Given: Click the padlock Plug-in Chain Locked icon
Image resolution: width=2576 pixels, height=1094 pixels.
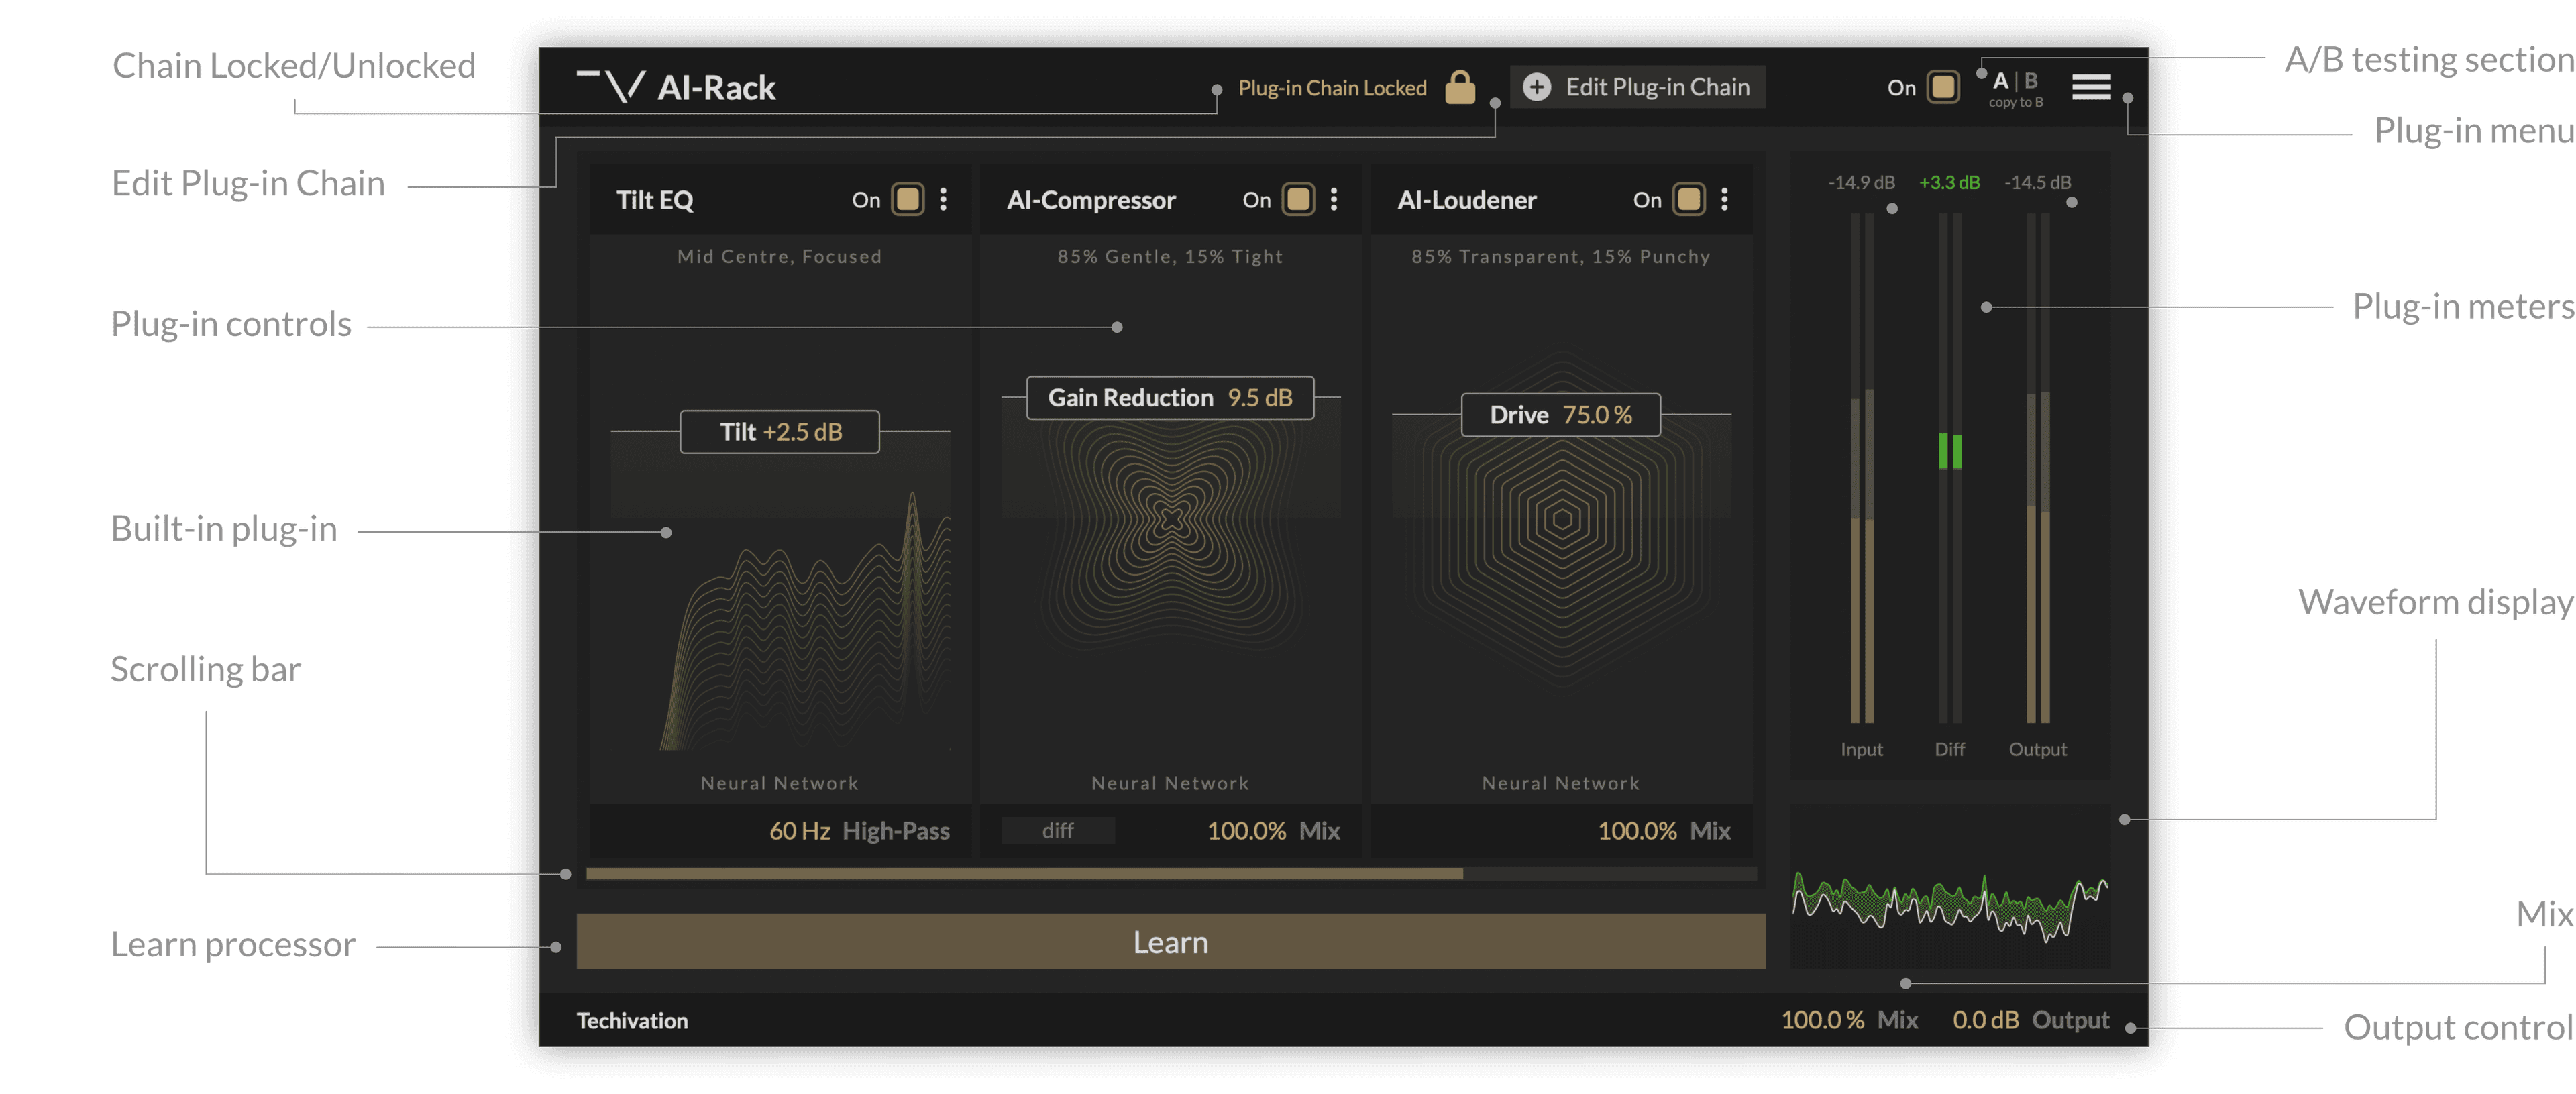Looking at the screenshot, I should [1460, 87].
